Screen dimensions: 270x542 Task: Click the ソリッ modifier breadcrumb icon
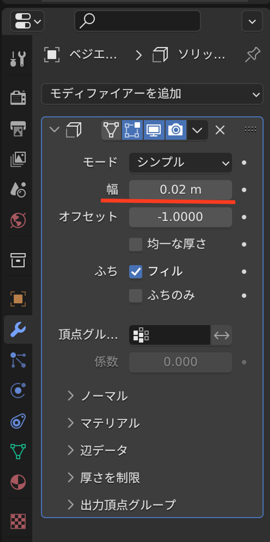pos(160,55)
